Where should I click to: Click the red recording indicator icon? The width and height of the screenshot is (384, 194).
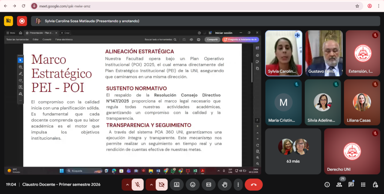tap(22, 21)
